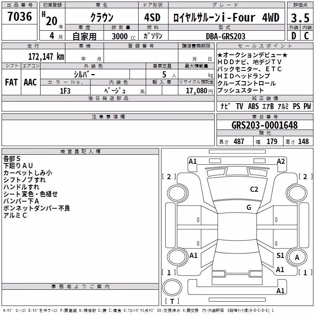Click the fuel type ガソリン
This screenshot has width=315, height=315.
pyautogui.click(x=153, y=36)
